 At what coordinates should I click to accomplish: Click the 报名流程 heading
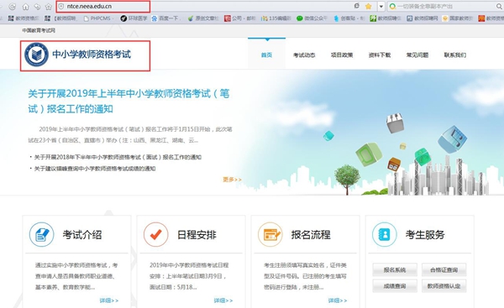[311, 235]
